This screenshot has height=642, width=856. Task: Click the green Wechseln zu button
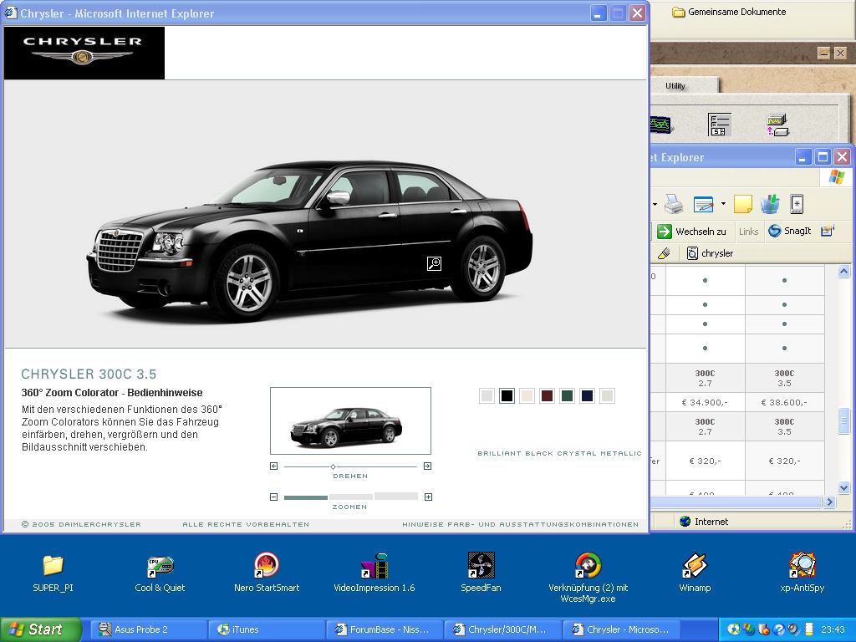click(691, 232)
